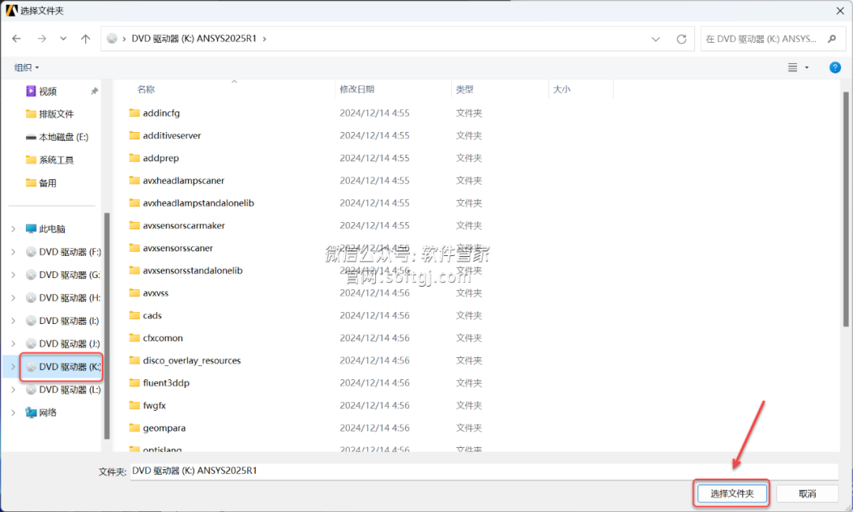Select the avxvss folder
Viewport: 853px width, 512px height.
[x=156, y=292]
